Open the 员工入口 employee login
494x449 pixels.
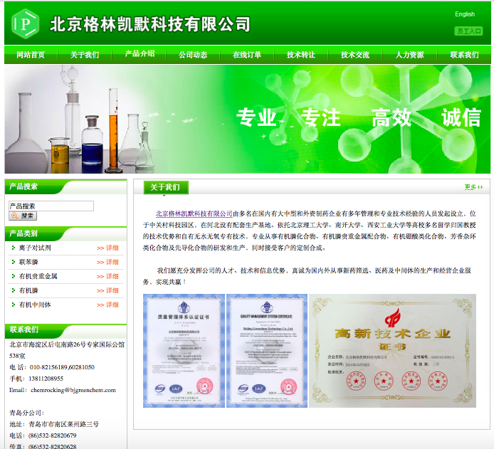(468, 31)
